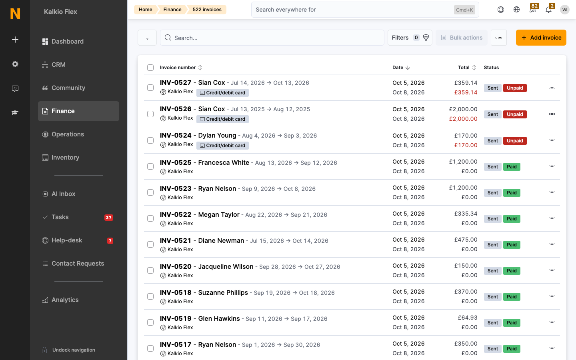
Task: Open the feedback chat icon in left rail
Action: [x=15, y=89]
